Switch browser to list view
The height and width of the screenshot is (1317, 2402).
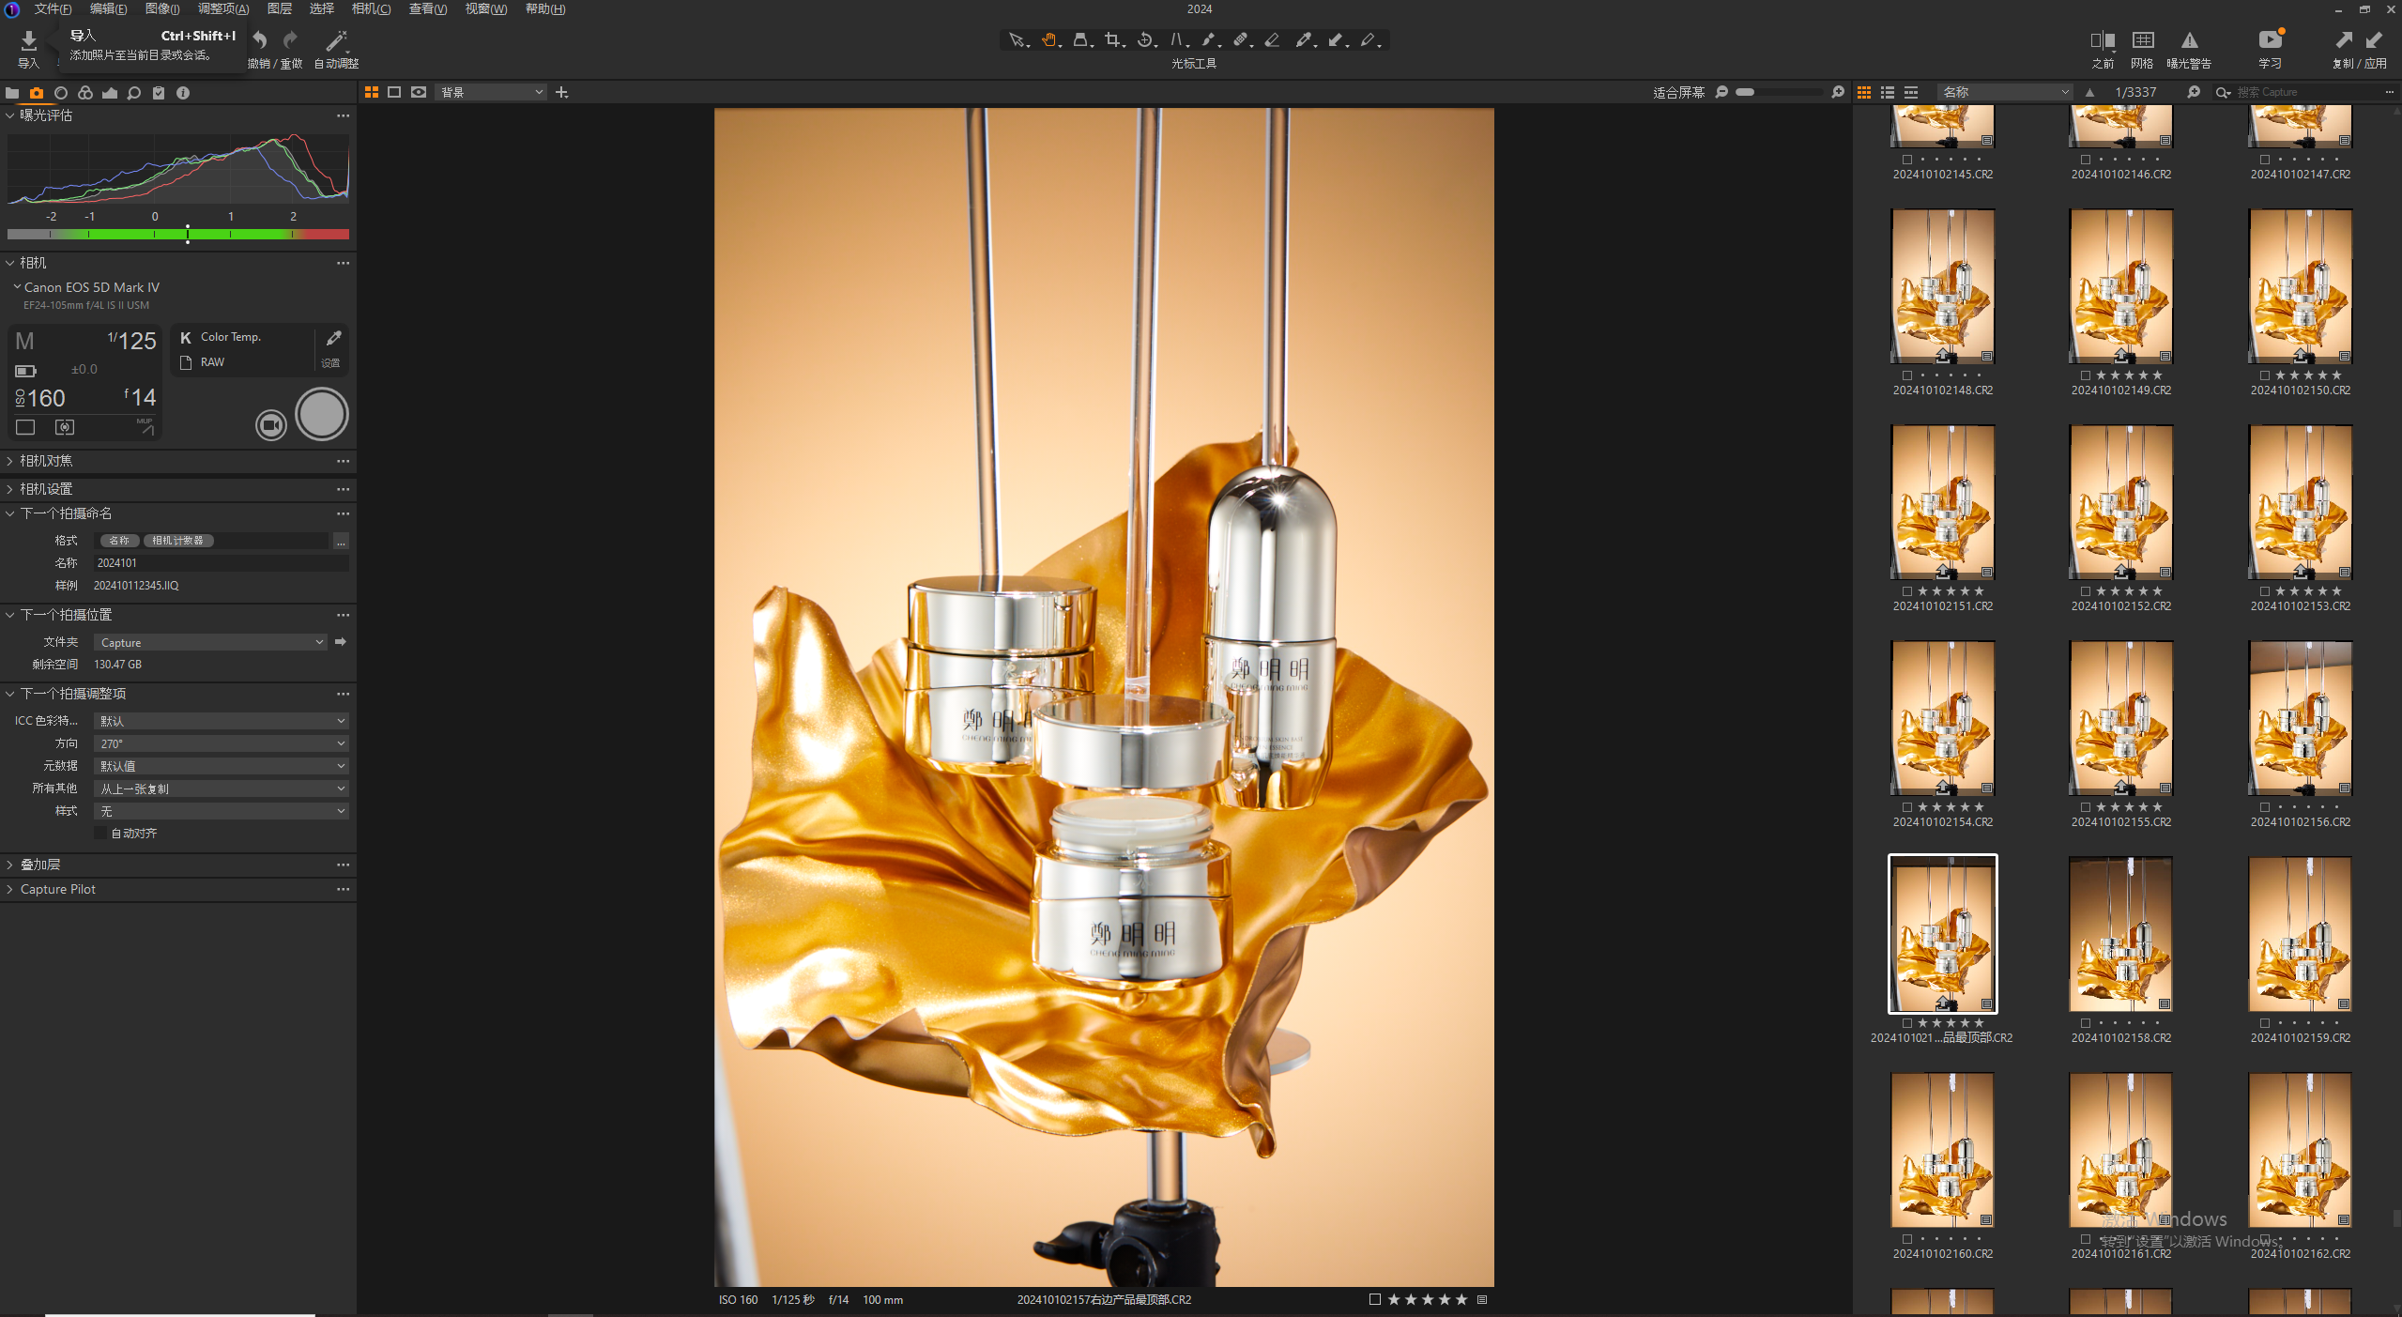coord(1888,92)
